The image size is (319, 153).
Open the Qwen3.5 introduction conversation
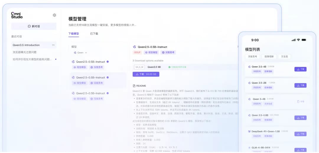coord(34,45)
